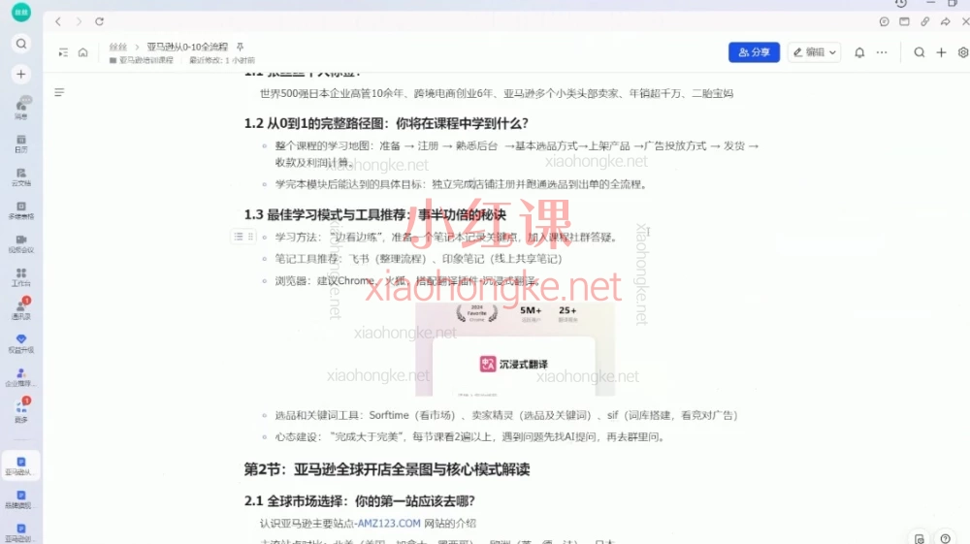This screenshot has height=544, width=970.
Task: Click the line starting 世界500强日本企业高管
Action: point(496,93)
